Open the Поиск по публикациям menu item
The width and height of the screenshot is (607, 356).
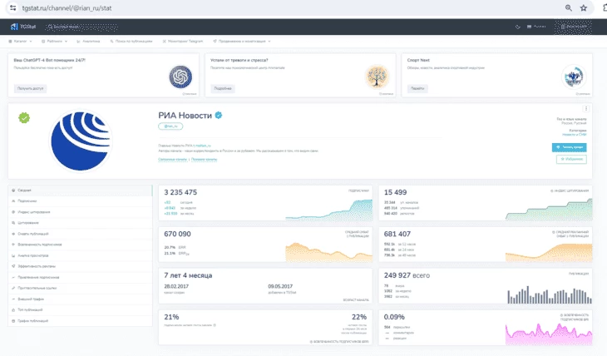tap(131, 41)
